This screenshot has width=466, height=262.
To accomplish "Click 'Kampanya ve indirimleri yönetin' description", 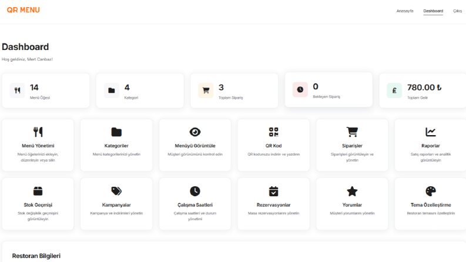I will (116, 213).
